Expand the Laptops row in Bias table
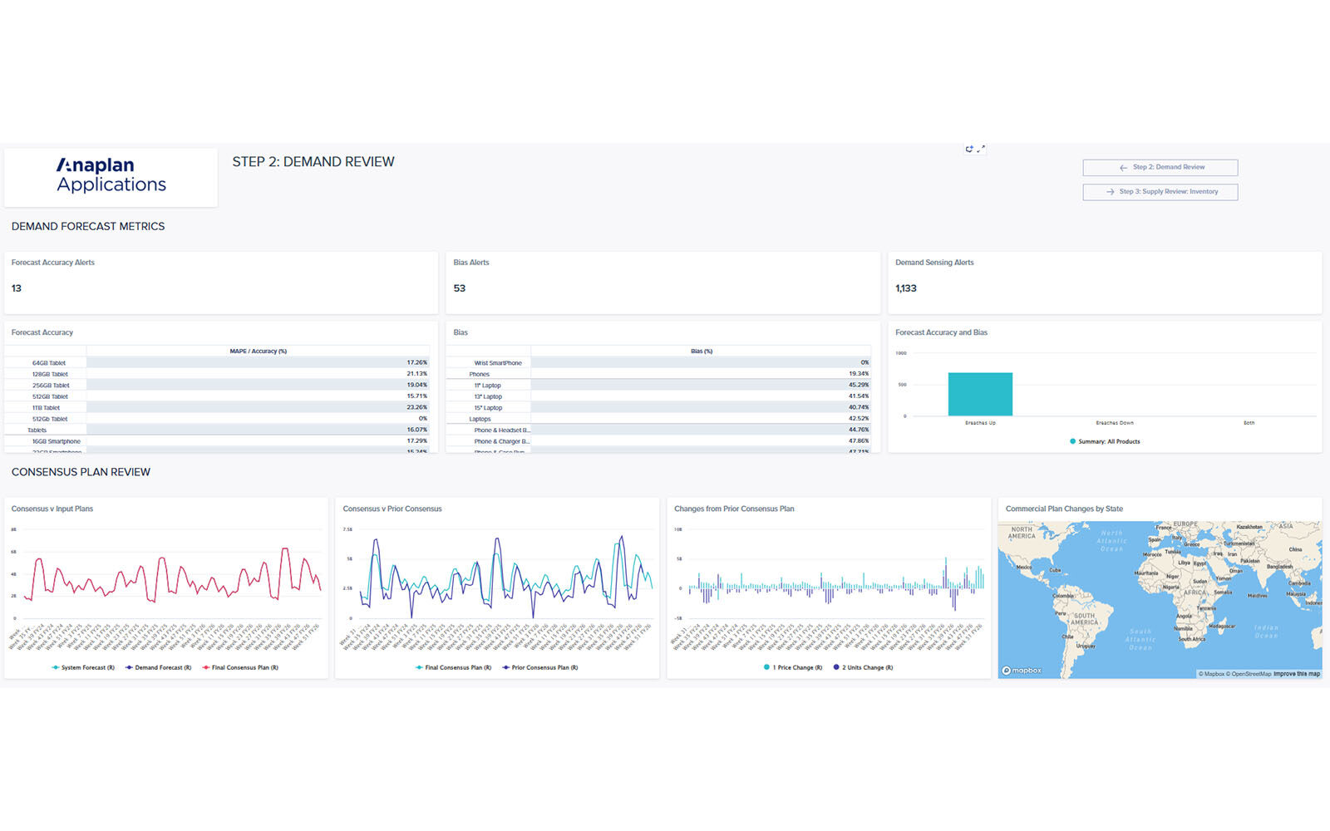 480,420
